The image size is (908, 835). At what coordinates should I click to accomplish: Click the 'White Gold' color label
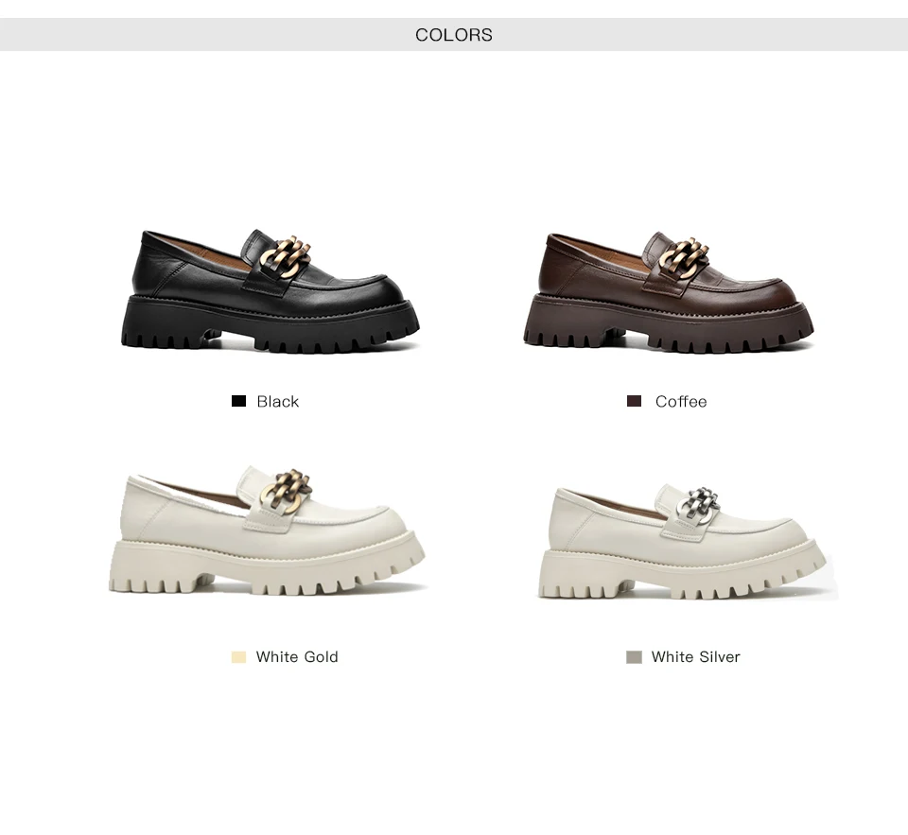tap(297, 657)
